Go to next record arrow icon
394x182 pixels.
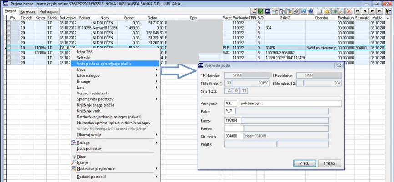point(372,11)
